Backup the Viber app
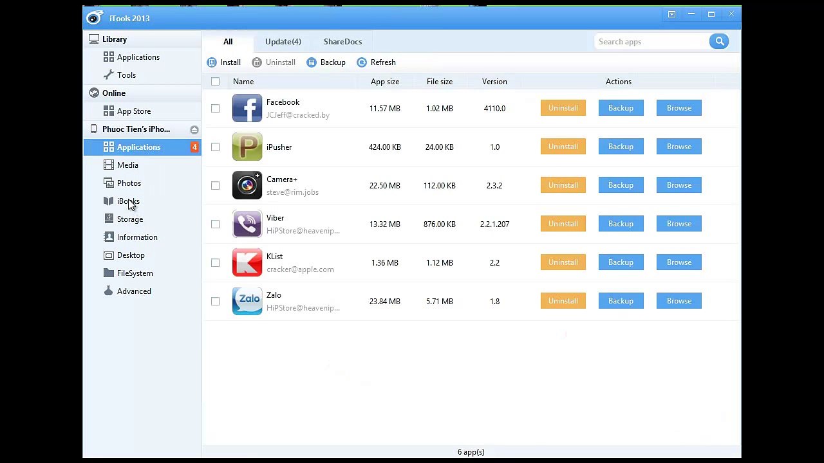Screen dimensions: 824x463 click(621, 224)
